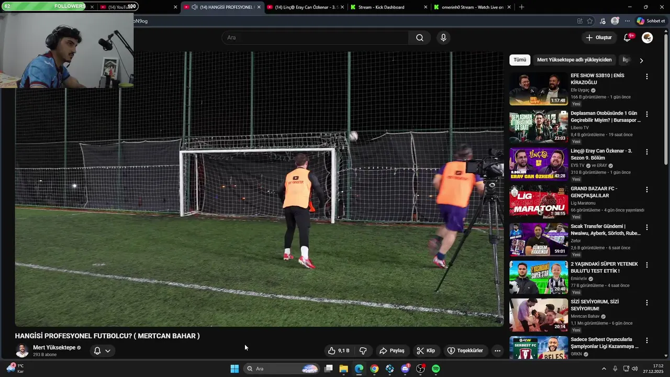Open GRAND BAZAAR FC thumbnail

tap(539, 202)
